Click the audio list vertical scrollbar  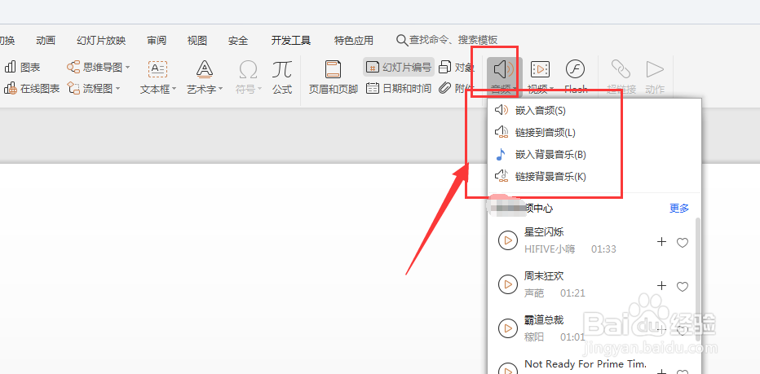coord(697,279)
